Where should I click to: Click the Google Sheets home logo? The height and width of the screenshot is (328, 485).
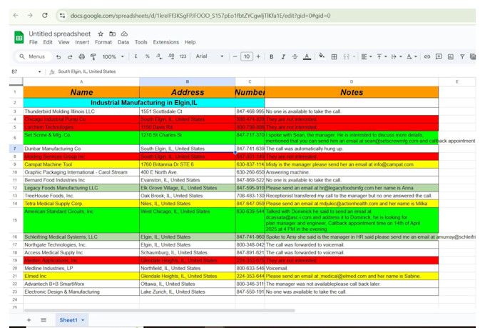point(19,37)
